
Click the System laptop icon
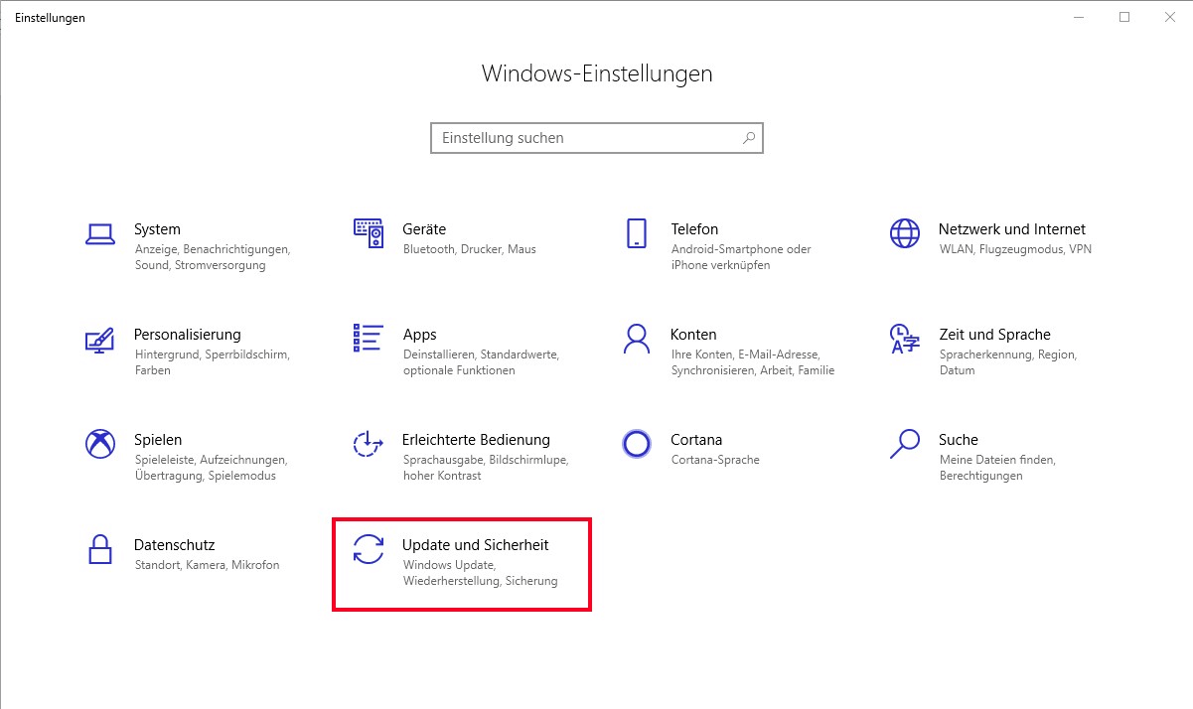coord(100,233)
